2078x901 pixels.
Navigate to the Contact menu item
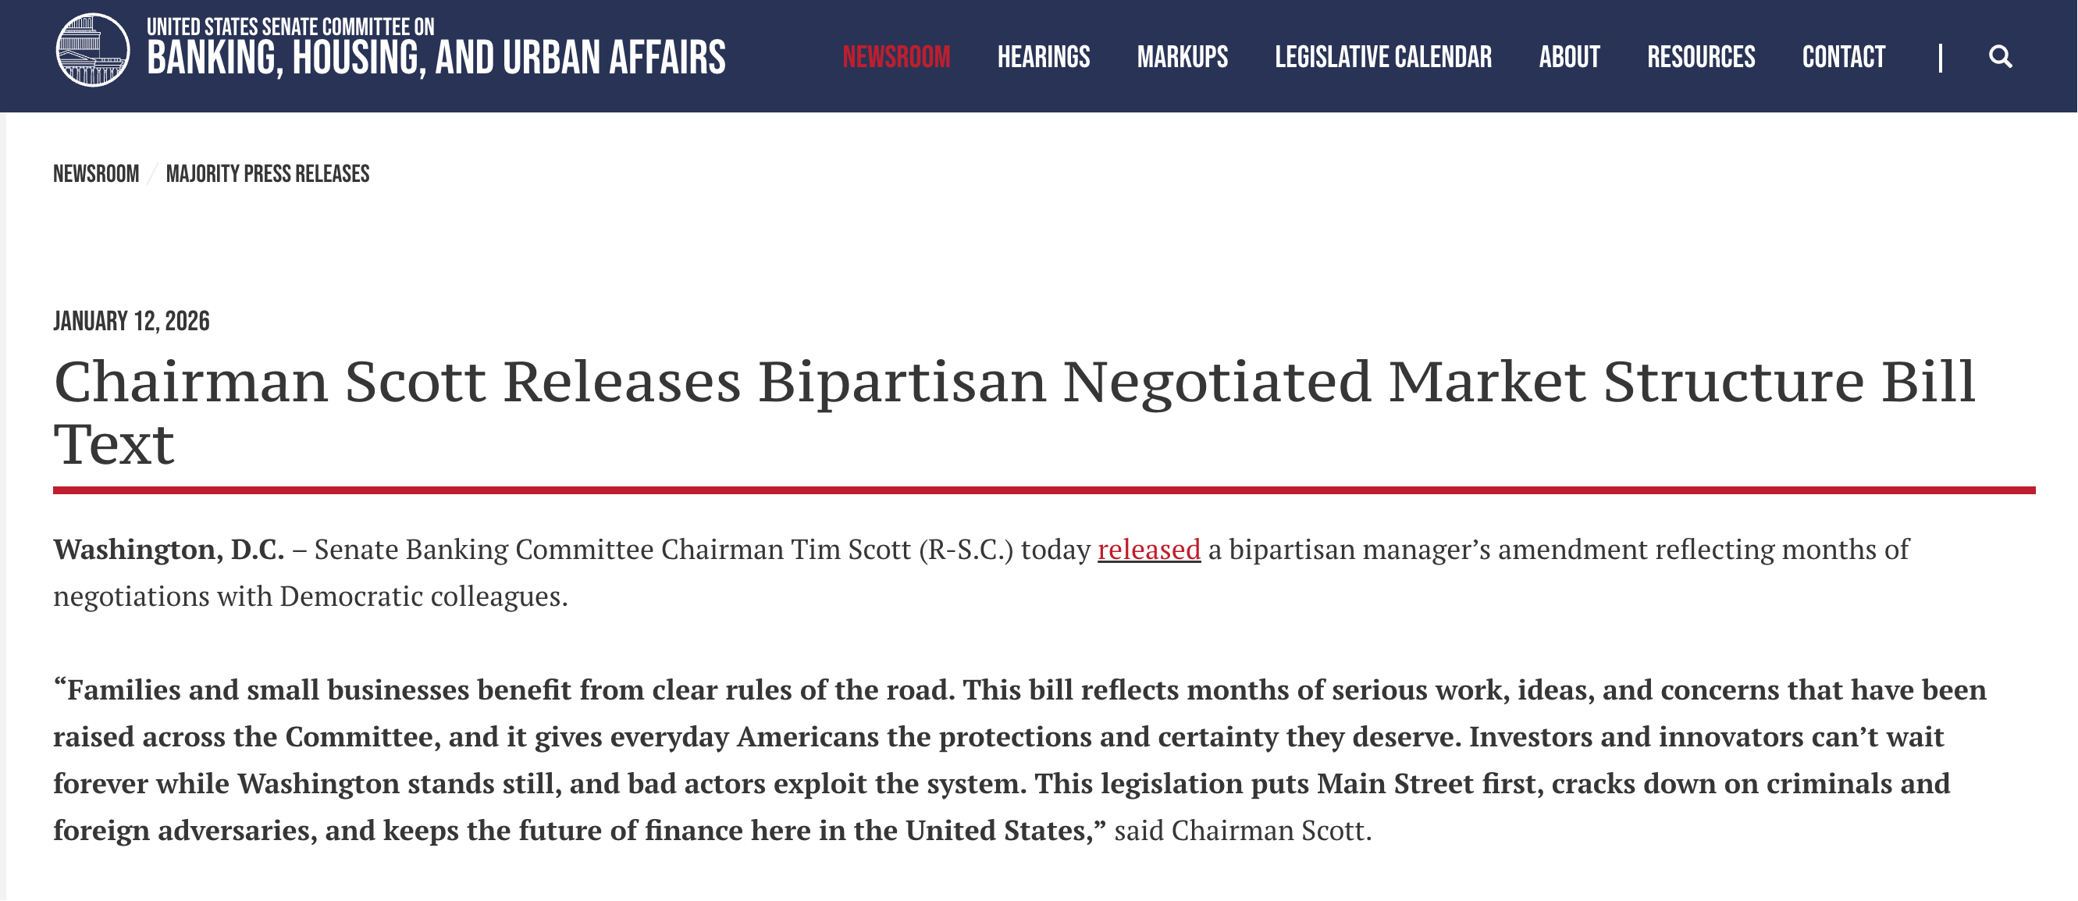1843,57
